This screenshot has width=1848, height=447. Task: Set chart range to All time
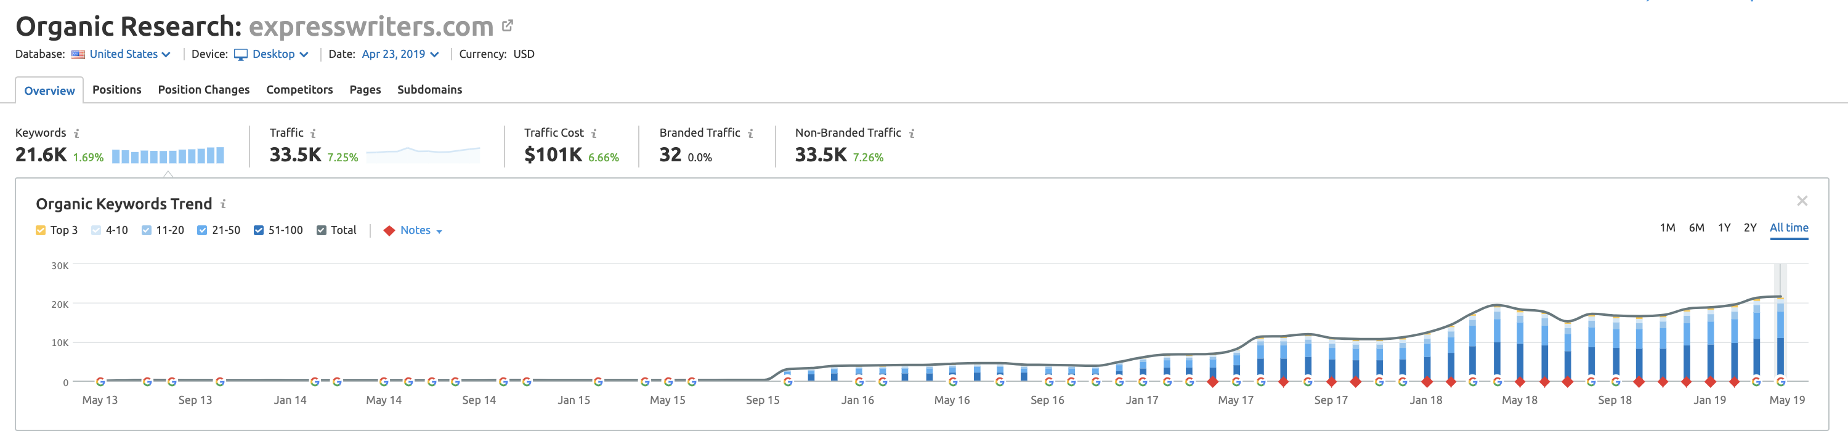1788,228
